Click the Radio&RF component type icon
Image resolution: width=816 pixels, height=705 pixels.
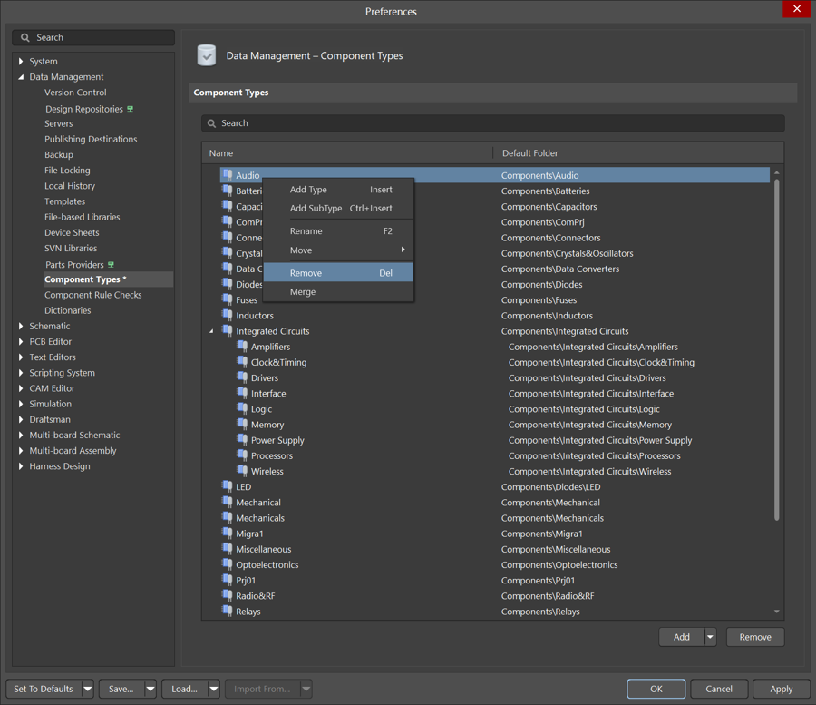point(228,595)
